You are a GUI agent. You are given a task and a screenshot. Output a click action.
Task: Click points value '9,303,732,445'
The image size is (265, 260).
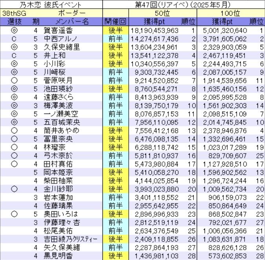157,72
